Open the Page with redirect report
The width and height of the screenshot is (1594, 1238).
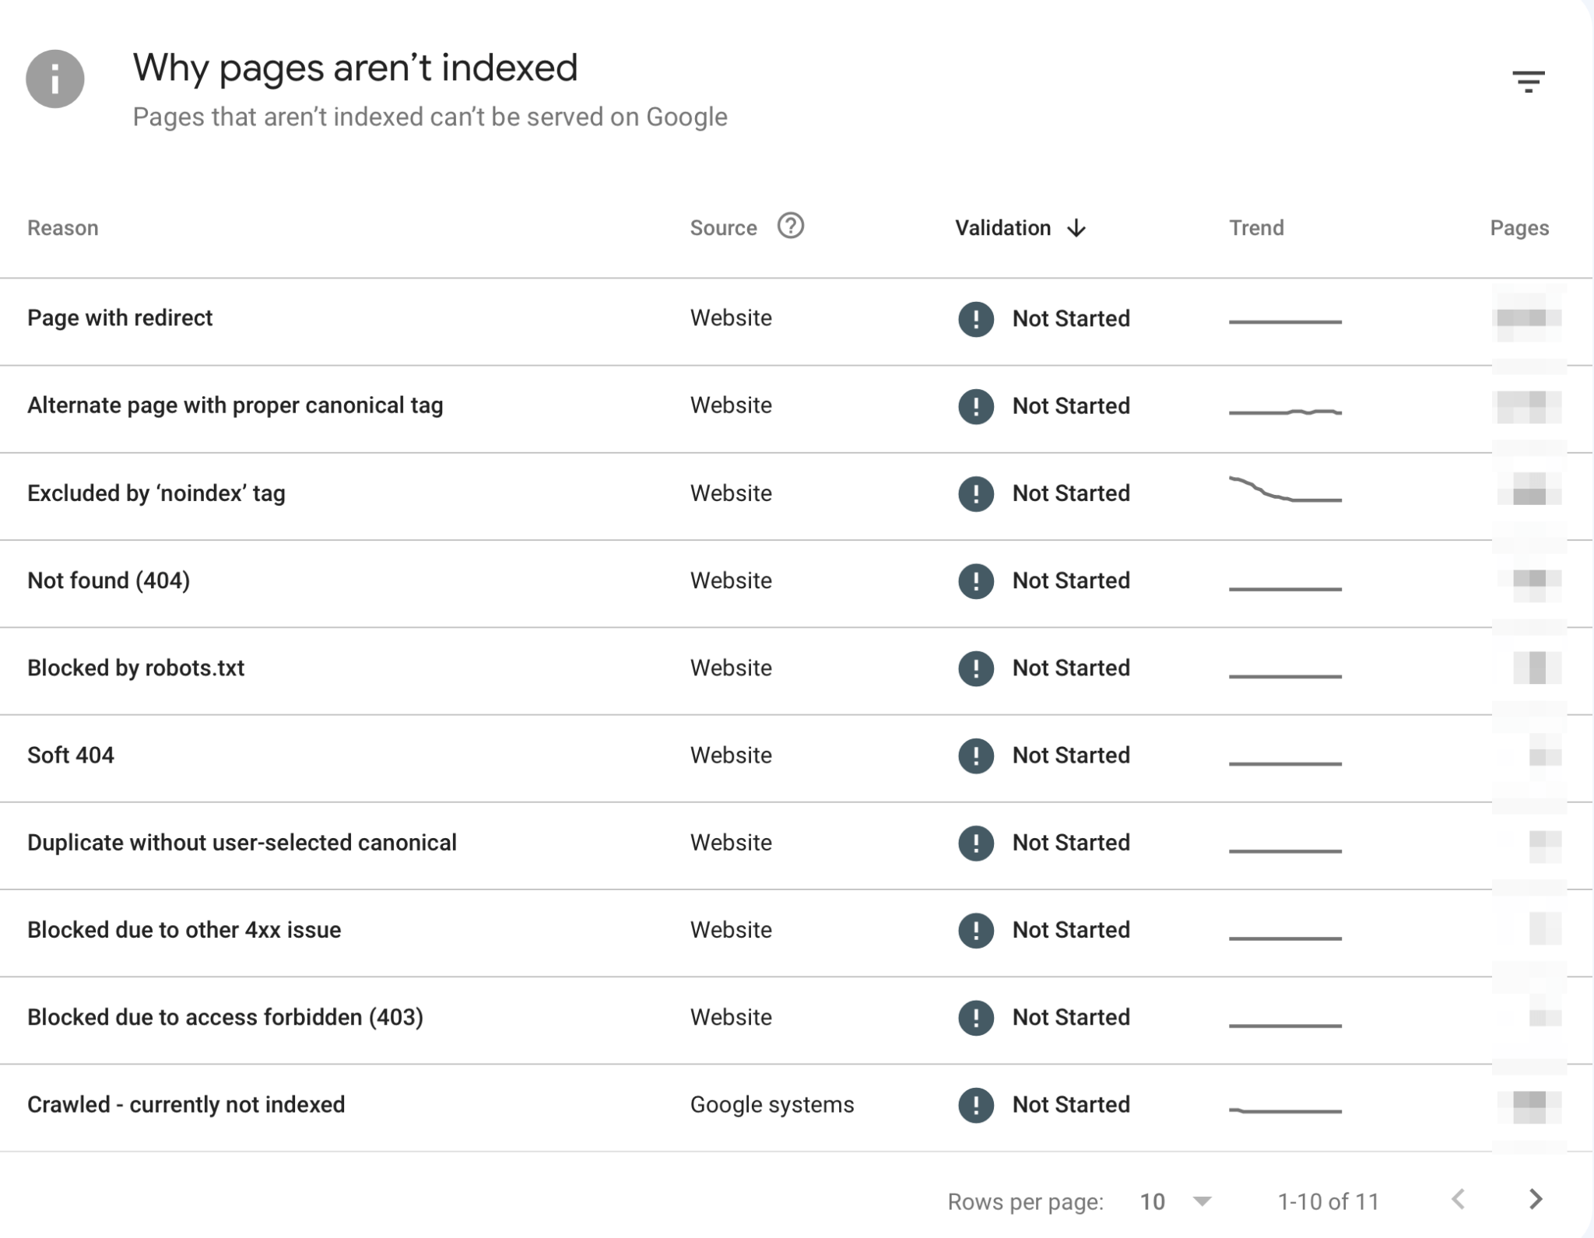click(120, 318)
